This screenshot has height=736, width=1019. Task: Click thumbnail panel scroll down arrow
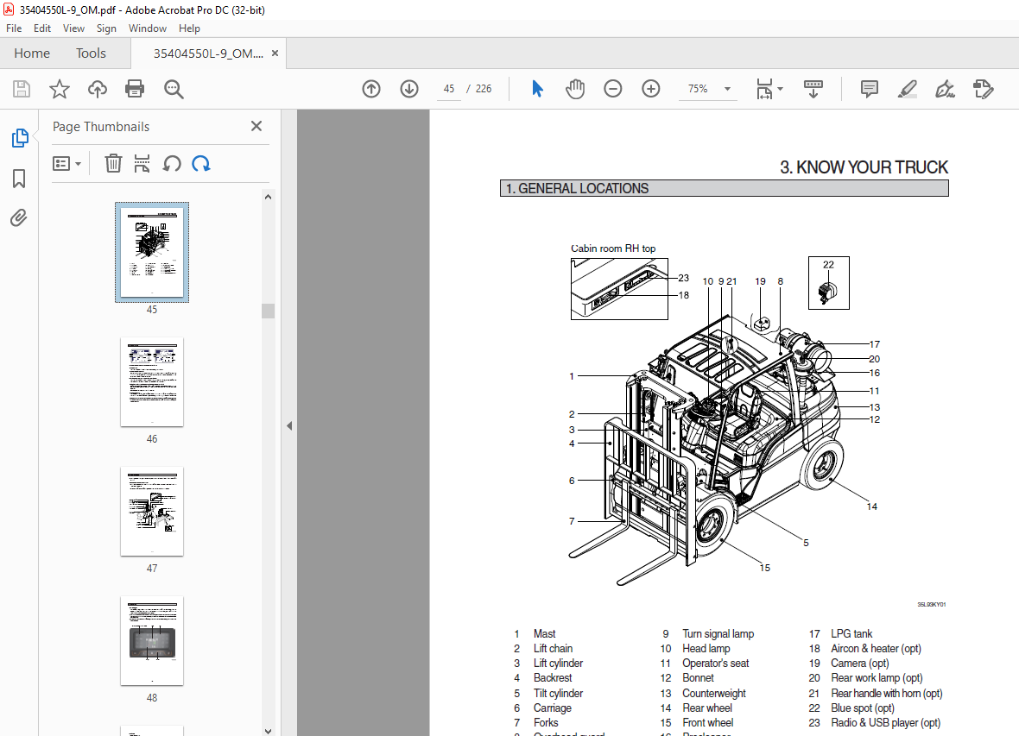pyautogui.click(x=268, y=731)
